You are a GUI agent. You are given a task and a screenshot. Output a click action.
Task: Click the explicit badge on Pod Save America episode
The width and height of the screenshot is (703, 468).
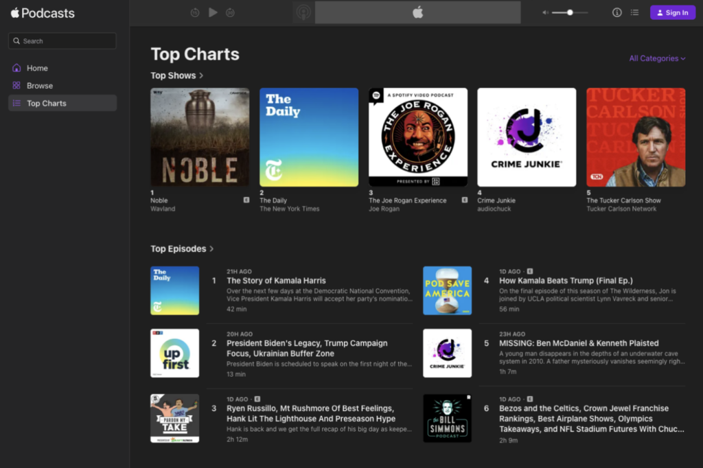tap(530, 271)
